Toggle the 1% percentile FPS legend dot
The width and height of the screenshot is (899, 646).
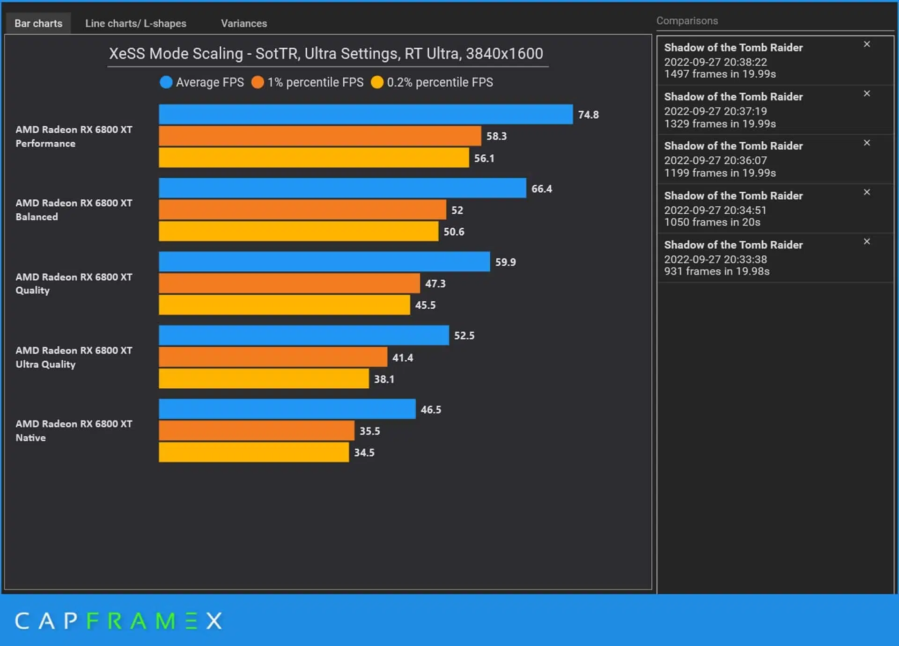click(258, 82)
